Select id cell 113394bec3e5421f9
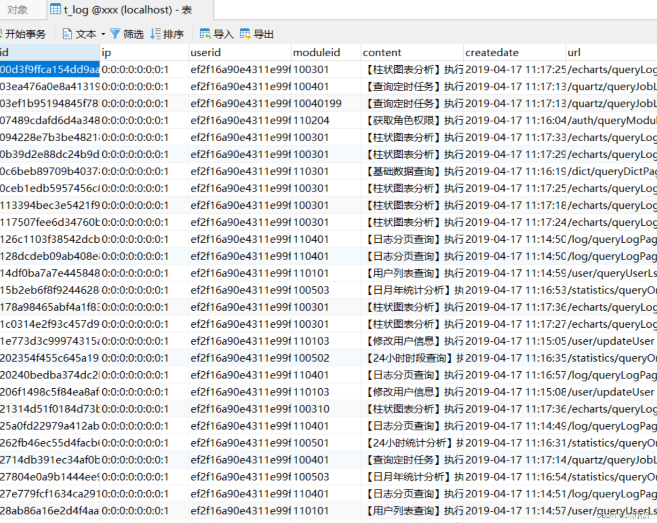This screenshot has height=523, width=657. (x=50, y=205)
